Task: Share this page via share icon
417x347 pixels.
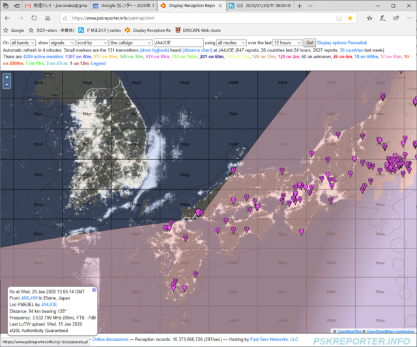Action: 396,18
